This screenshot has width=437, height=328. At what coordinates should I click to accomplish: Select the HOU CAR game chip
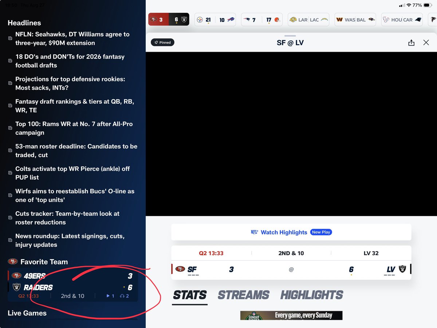tap(402, 20)
